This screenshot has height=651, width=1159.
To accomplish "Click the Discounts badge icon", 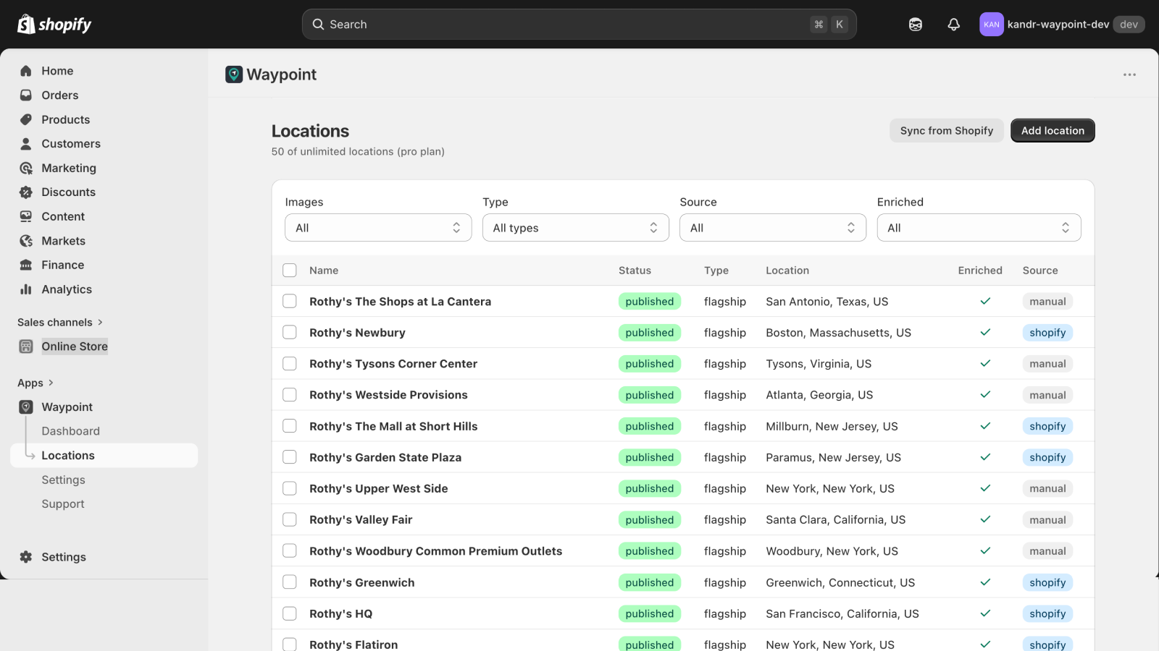I will click(26, 192).
